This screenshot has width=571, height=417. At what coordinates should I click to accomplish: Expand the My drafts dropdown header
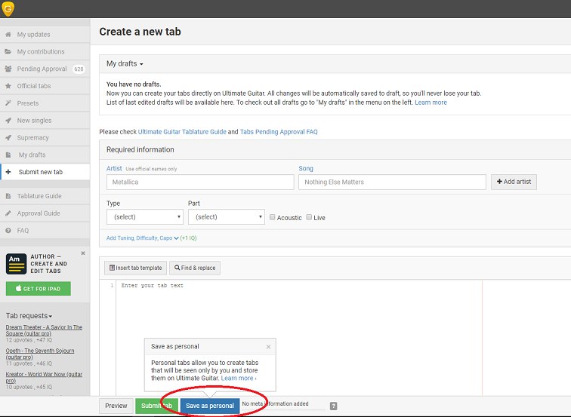click(x=125, y=63)
